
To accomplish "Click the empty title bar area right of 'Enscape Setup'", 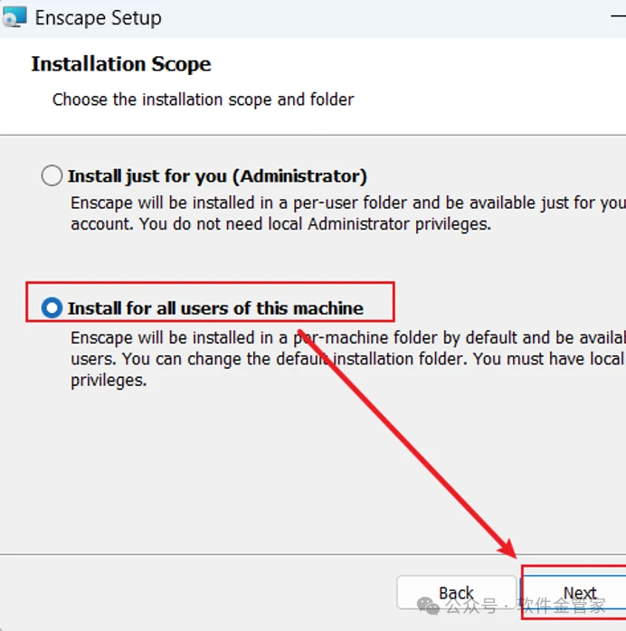I will point(389,18).
